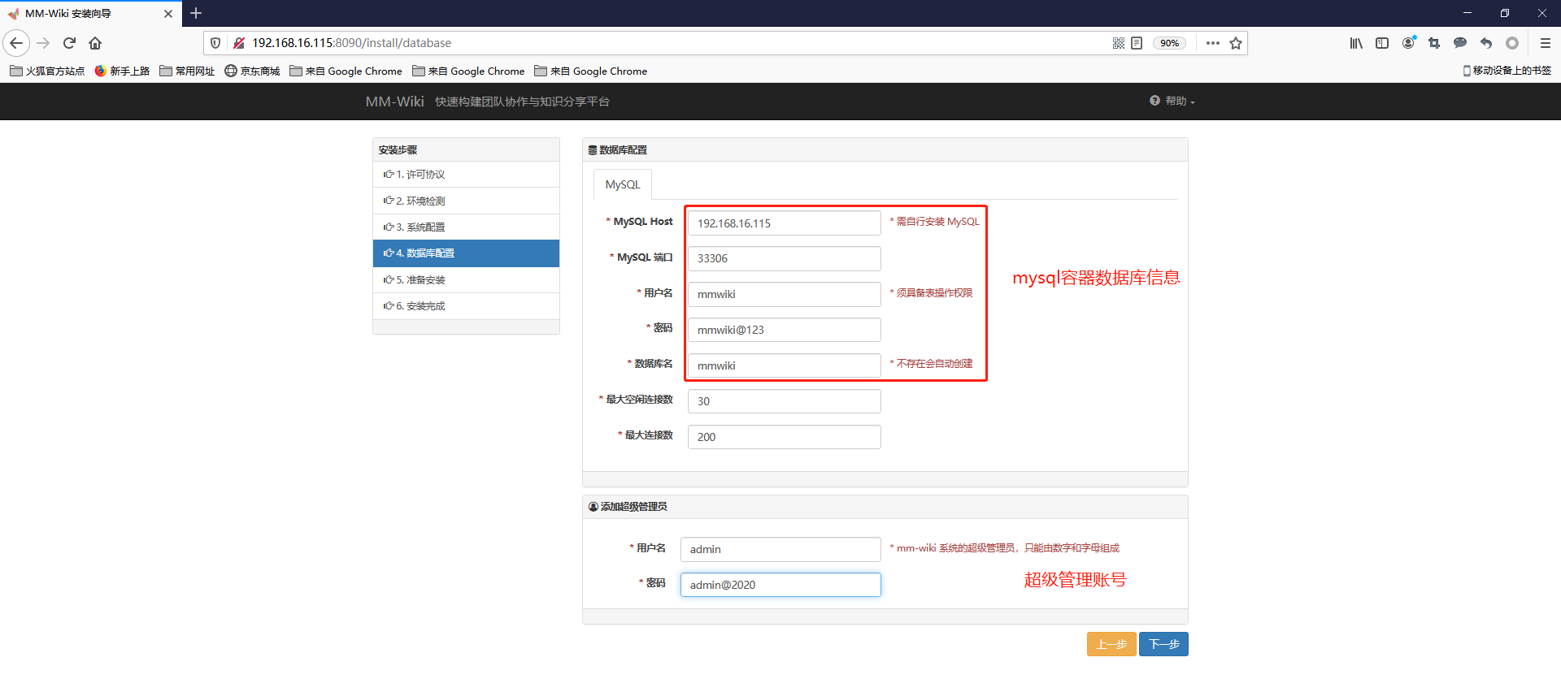Show sidebars icon in toolbar
Viewport: 1561px width, 679px height.
coord(1382,43)
